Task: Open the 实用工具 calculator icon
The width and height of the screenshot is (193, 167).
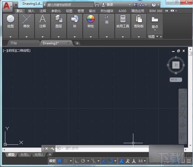Action: pos(123,19)
